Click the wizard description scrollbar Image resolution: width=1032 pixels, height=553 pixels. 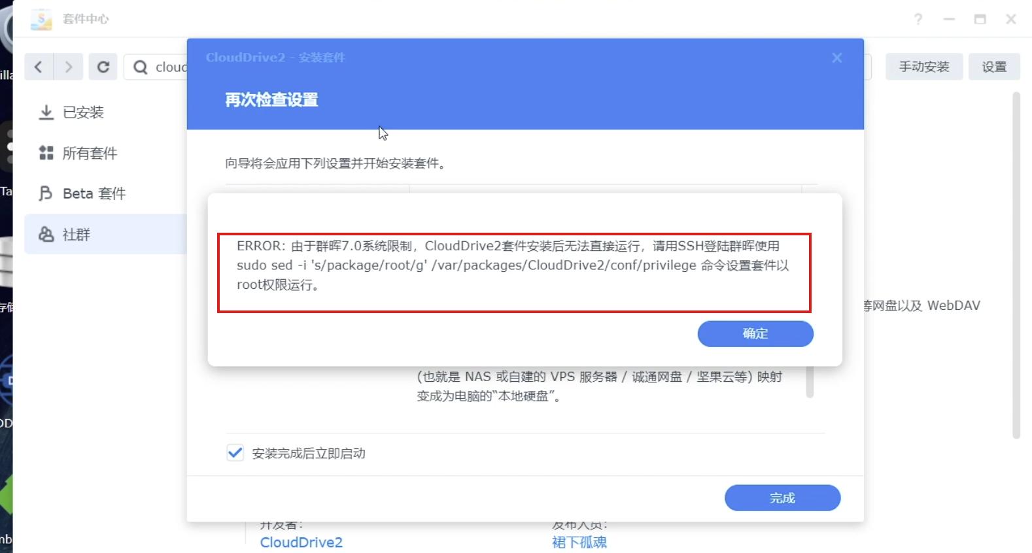[x=810, y=382]
